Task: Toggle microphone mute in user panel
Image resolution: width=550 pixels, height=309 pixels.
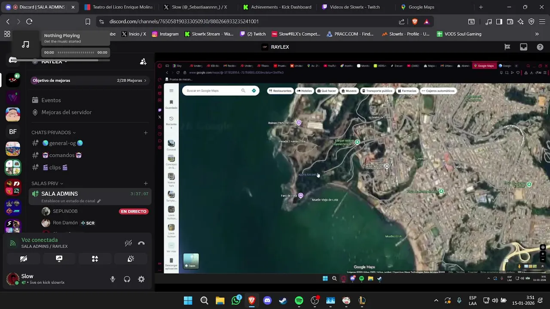Action: (113, 279)
